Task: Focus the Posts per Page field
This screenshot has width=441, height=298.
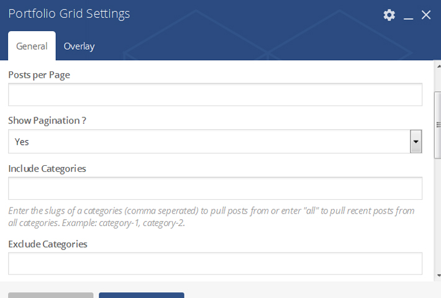Action: [215, 94]
